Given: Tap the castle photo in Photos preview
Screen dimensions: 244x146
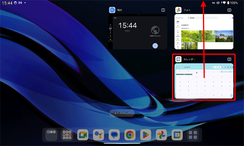Looking at the screenshot, I should coord(224,36).
